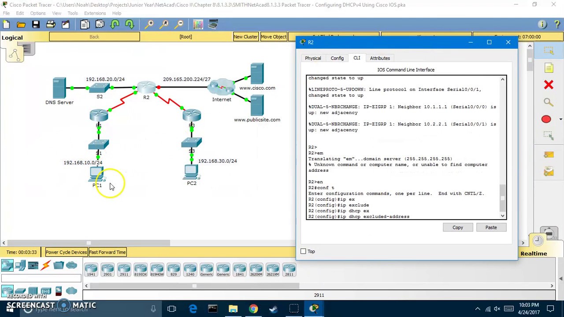Open the Options menu
564x317 pixels.
pyautogui.click(x=38, y=13)
